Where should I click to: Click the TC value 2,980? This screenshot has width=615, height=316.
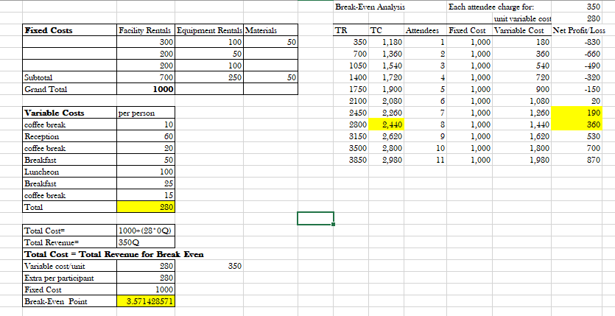(x=385, y=160)
